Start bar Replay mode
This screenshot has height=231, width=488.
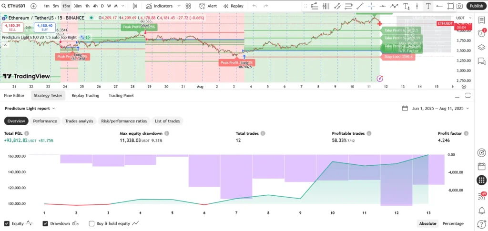coord(234,6)
